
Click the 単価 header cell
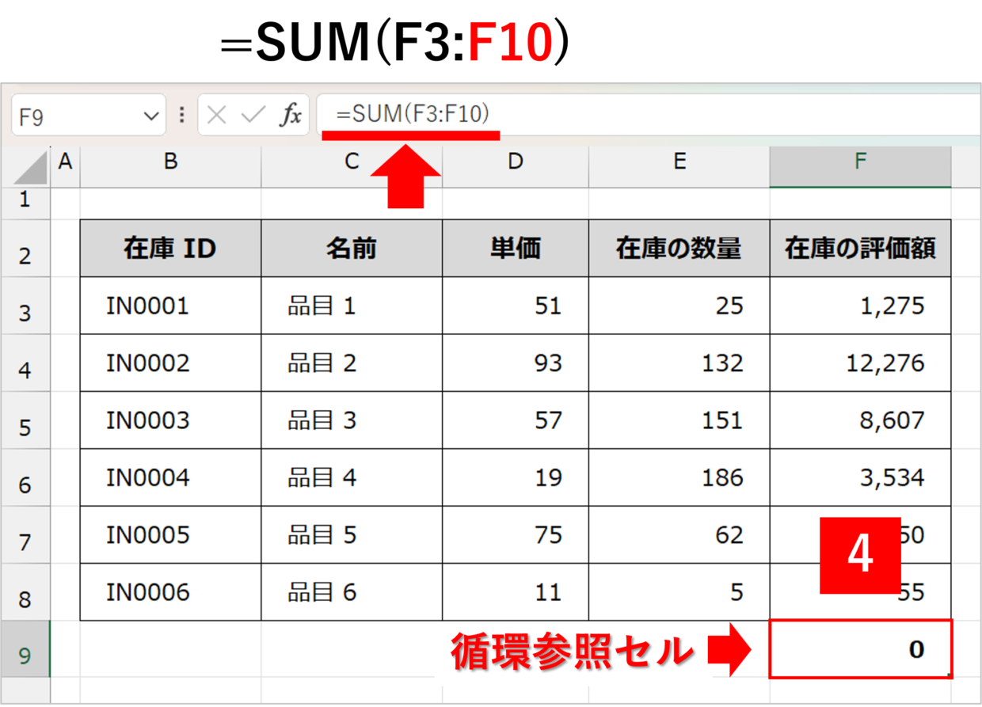pos(516,249)
